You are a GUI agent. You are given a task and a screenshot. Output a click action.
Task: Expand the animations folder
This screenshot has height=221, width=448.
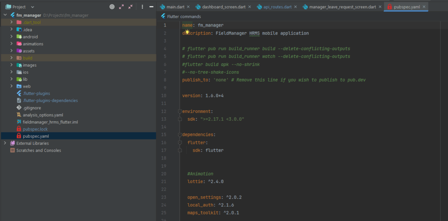coord(11,44)
